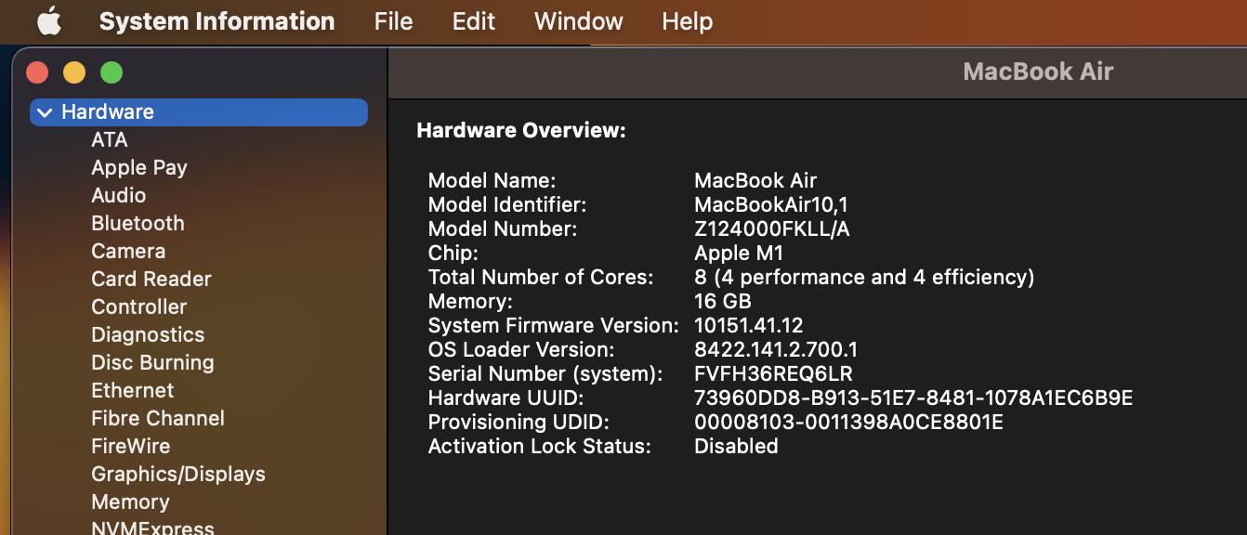Open the Help menu
The image size is (1247, 535).
click(x=687, y=21)
